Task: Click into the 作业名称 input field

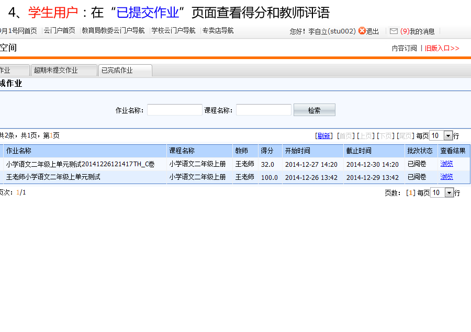Action: [x=174, y=110]
